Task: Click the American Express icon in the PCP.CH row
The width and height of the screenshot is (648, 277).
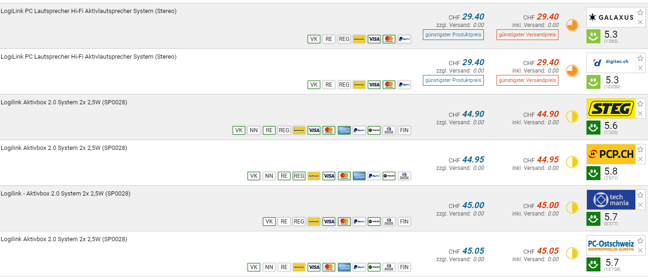Action: click(x=359, y=176)
